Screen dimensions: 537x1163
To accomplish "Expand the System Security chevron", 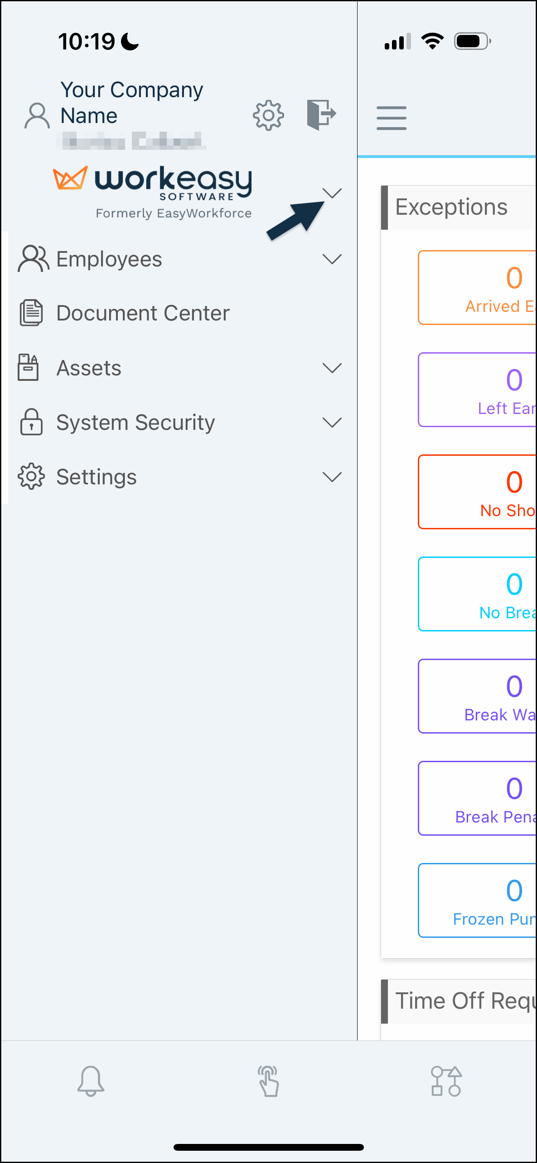I will [332, 422].
